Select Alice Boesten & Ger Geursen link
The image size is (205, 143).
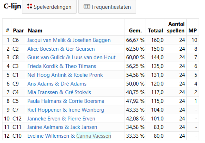[61, 49]
